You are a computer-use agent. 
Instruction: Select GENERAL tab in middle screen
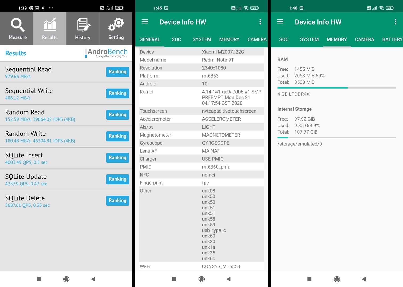[x=150, y=39]
